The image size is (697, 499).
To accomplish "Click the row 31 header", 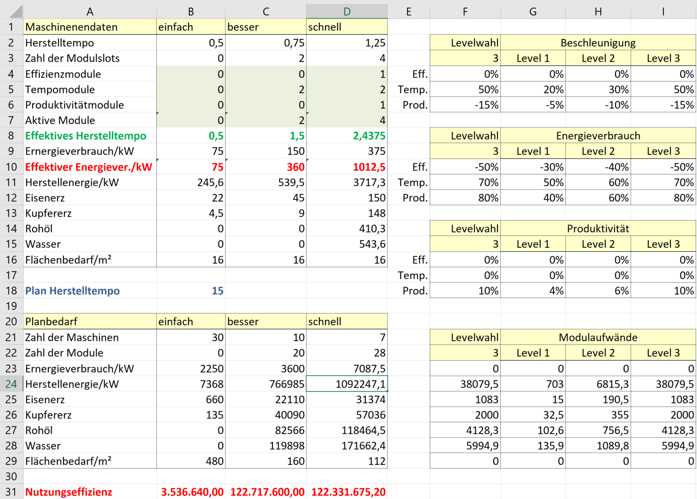I will coord(11,492).
